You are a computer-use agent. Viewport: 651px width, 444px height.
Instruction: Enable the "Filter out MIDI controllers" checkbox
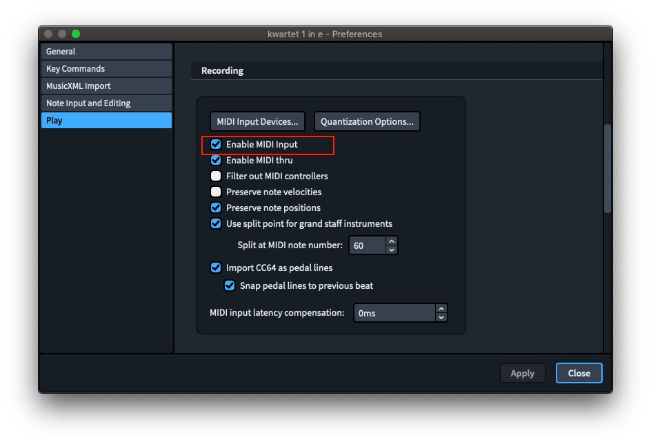coord(216,176)
